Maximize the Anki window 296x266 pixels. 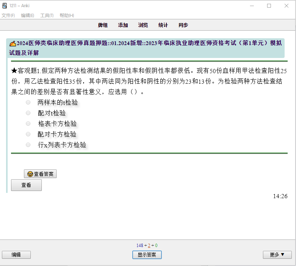click(x=269, y=6)
